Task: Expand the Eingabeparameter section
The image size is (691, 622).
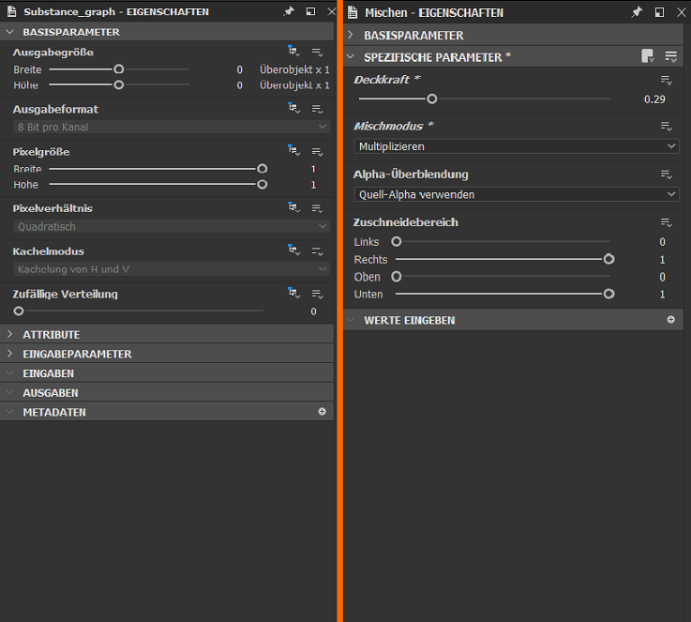Action: point(9,354)
